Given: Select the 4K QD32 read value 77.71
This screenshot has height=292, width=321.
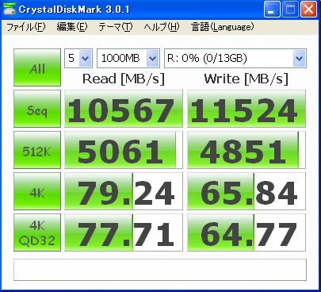Looking at the screenshot, I should [x=124, y=232].
